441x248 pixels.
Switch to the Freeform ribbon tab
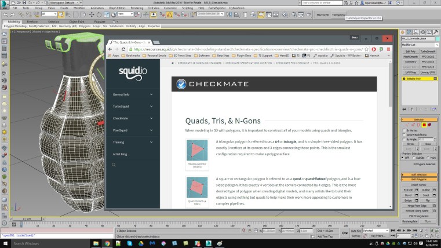click(x=32, y=21)
